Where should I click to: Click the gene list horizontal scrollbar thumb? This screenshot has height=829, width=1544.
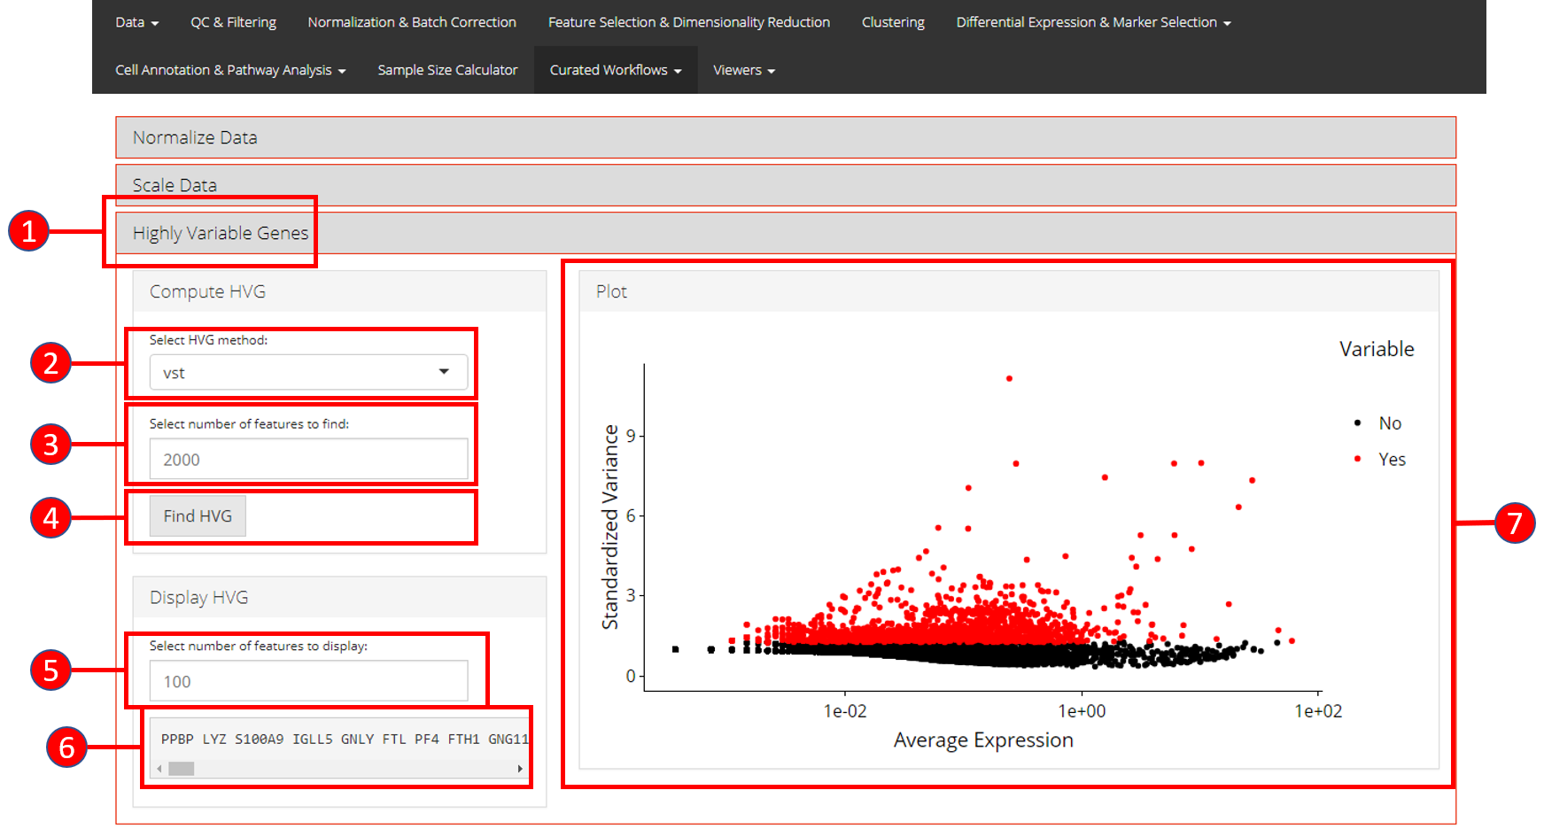point(182,769)
